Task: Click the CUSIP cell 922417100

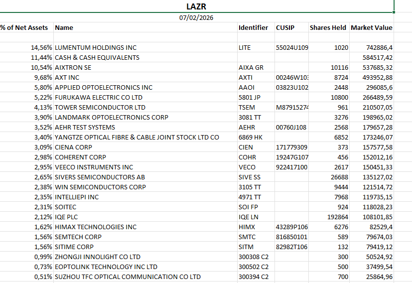Action: pos(291,167)
